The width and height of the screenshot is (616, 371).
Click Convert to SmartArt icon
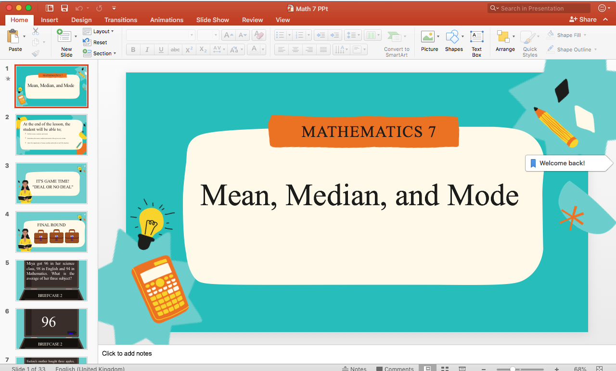point(394,37)
